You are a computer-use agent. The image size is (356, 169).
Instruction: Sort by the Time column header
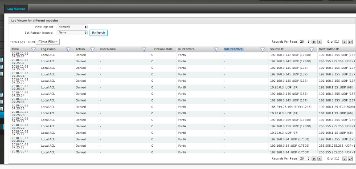tap(16, 49)
